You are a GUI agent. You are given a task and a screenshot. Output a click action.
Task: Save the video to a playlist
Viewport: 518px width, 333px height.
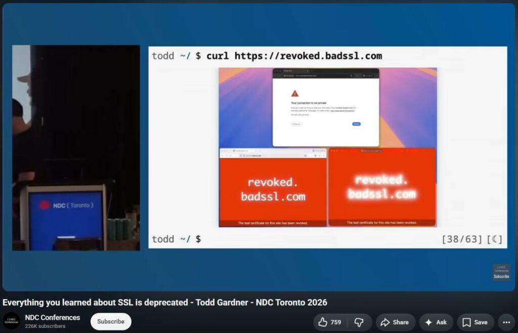click(x=476, y=322)
